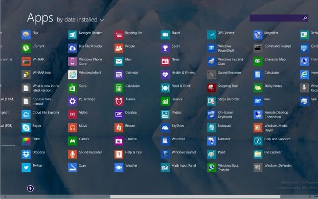Open Fotor app icon
Screen dimensions: 318x199
[x=26, y=141]
